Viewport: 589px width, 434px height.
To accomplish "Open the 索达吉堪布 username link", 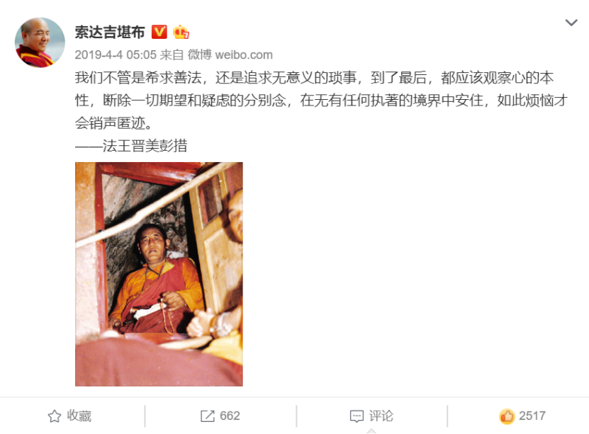I will pos(110,33).
